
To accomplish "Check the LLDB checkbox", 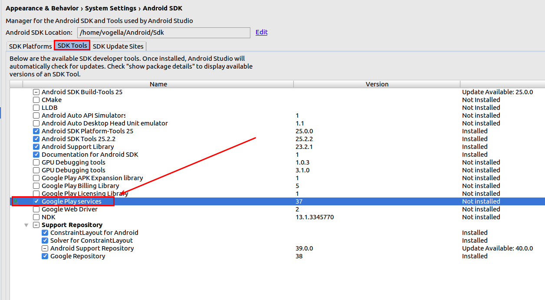I will click(36, 108).
